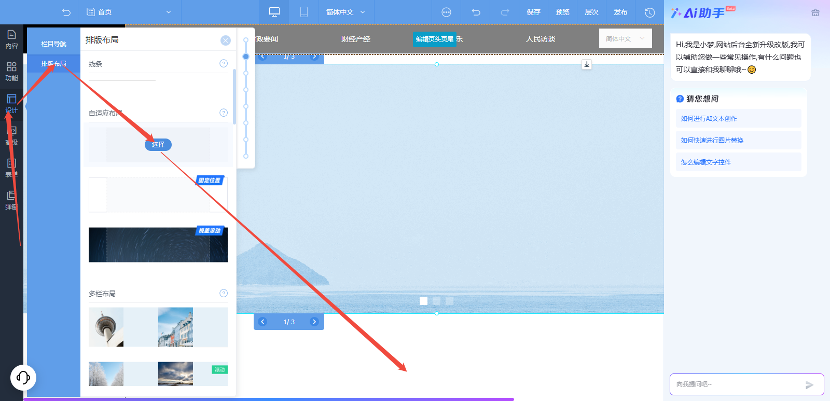Open the 首页 page selector dropdown
Viewport: 830px width, 401px height.
pos(129,12)
